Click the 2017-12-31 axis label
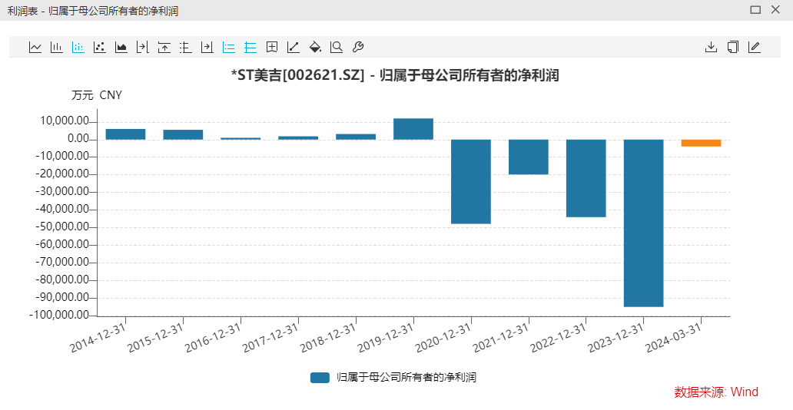 270,338
